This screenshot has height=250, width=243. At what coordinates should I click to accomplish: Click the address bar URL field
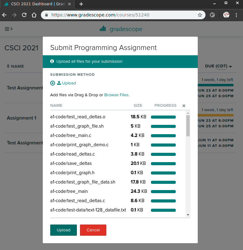(x=123, y=15)
